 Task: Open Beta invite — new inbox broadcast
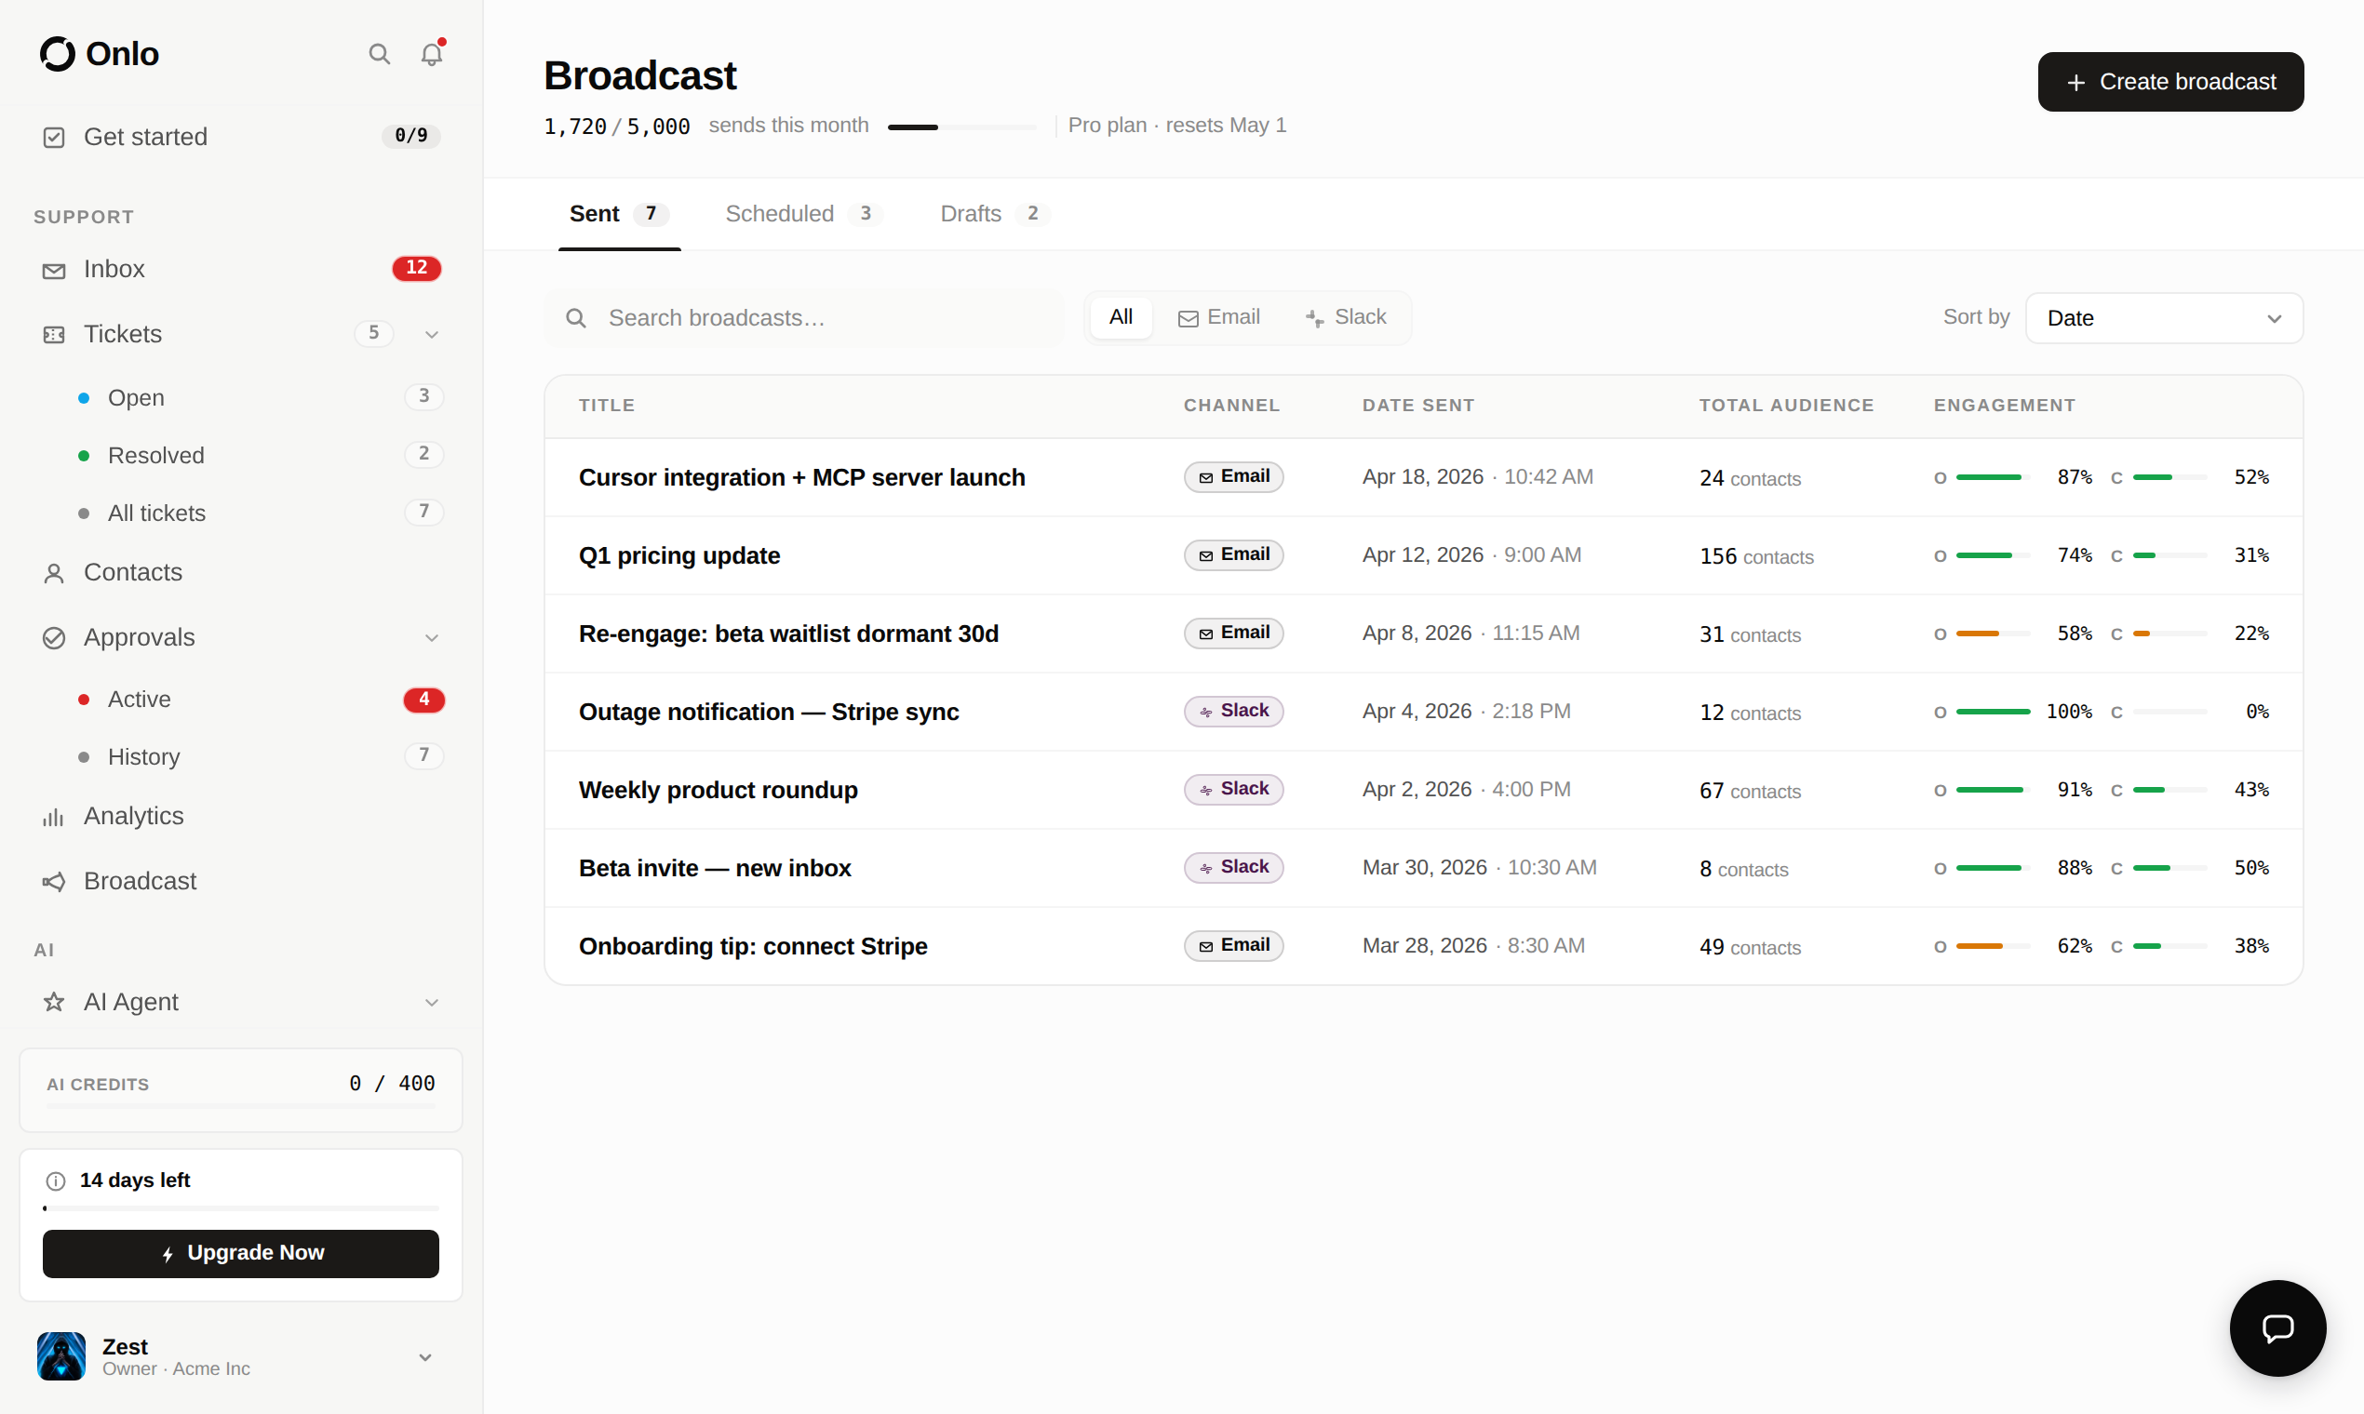715,868
